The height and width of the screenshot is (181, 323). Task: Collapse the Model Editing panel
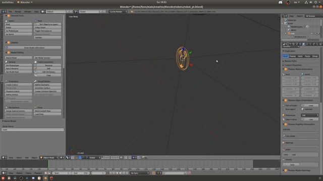tap(6, 52)
